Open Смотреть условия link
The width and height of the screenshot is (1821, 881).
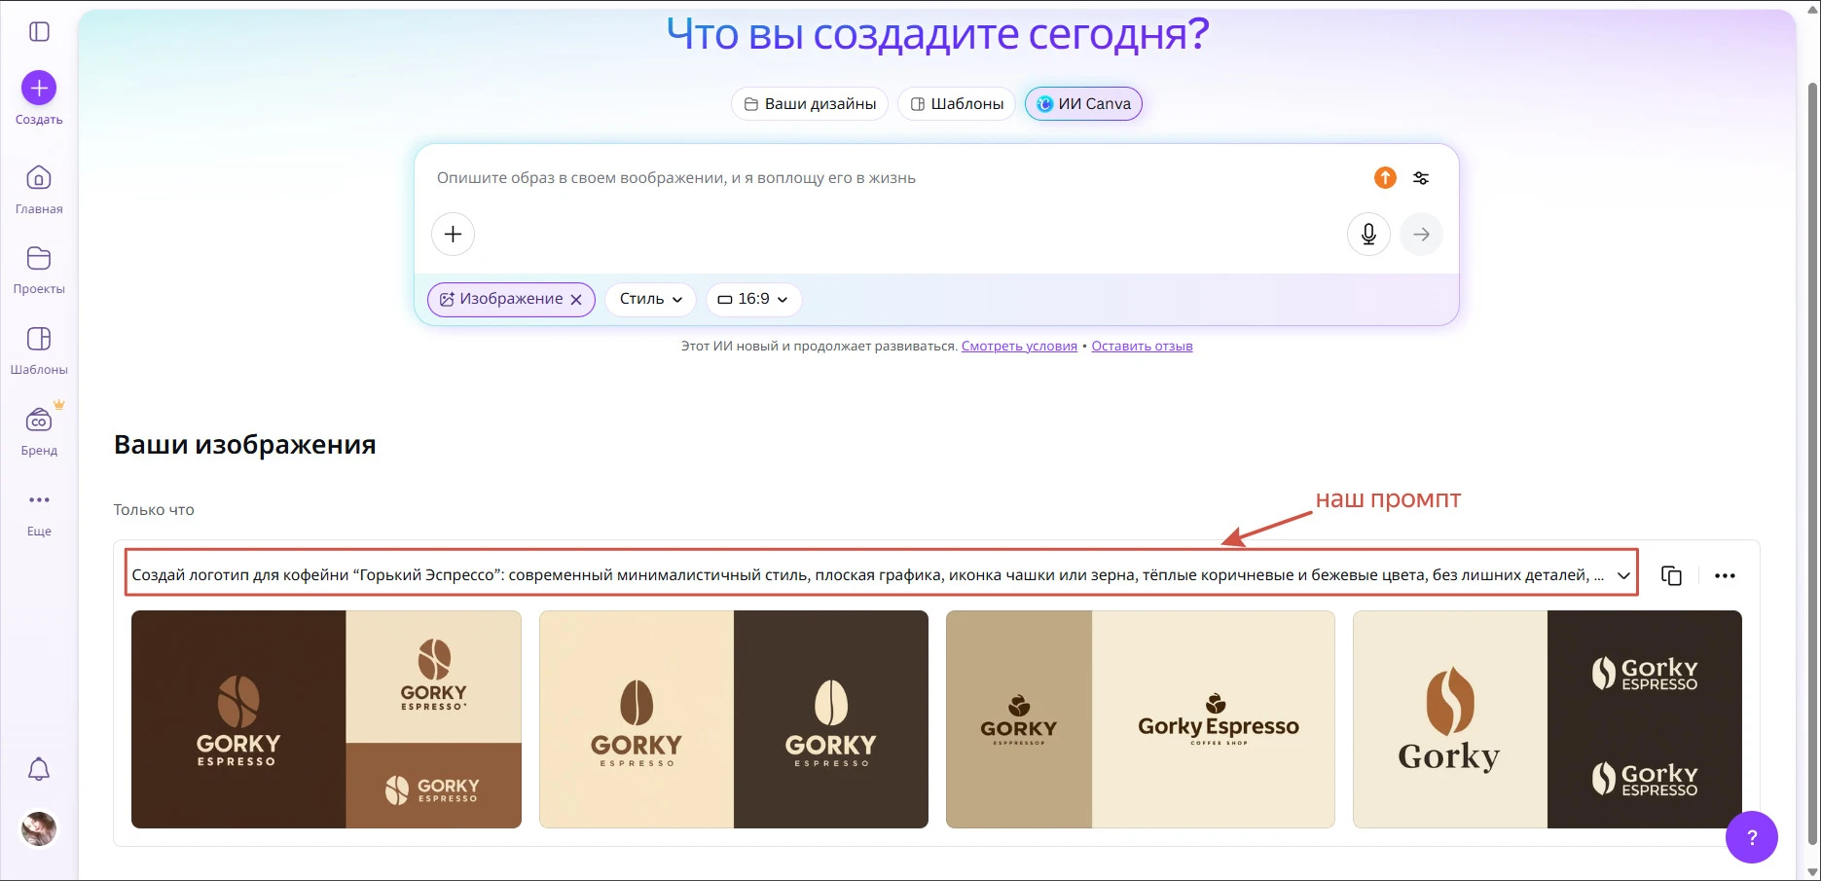pos(1019,346)
